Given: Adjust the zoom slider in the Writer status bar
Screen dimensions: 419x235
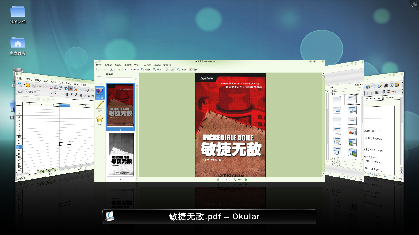Looking at the screenshot, I should (x=385, y=177).
